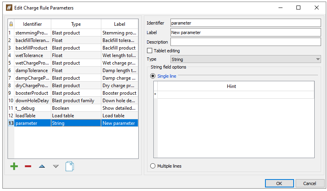
Task: Open the Type dropdown set to String
Action: (x=245, y=59)
